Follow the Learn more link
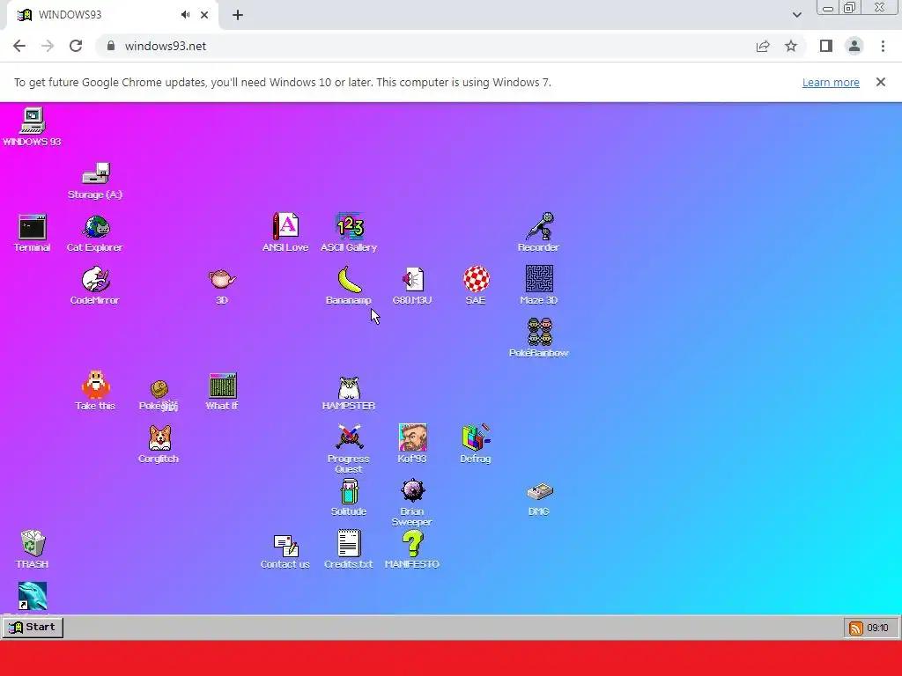902x676 pixels. (x=831, y=82)
